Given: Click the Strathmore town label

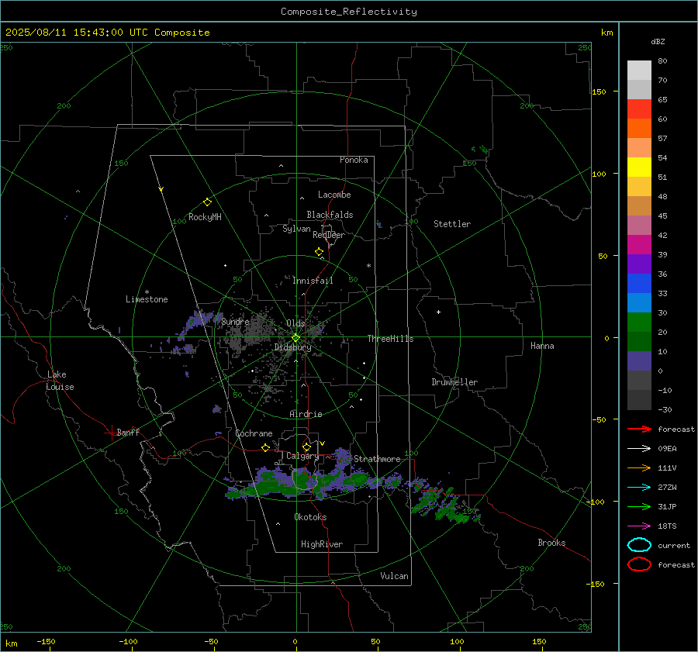Looking at the screenshot, I should [377, 459].
